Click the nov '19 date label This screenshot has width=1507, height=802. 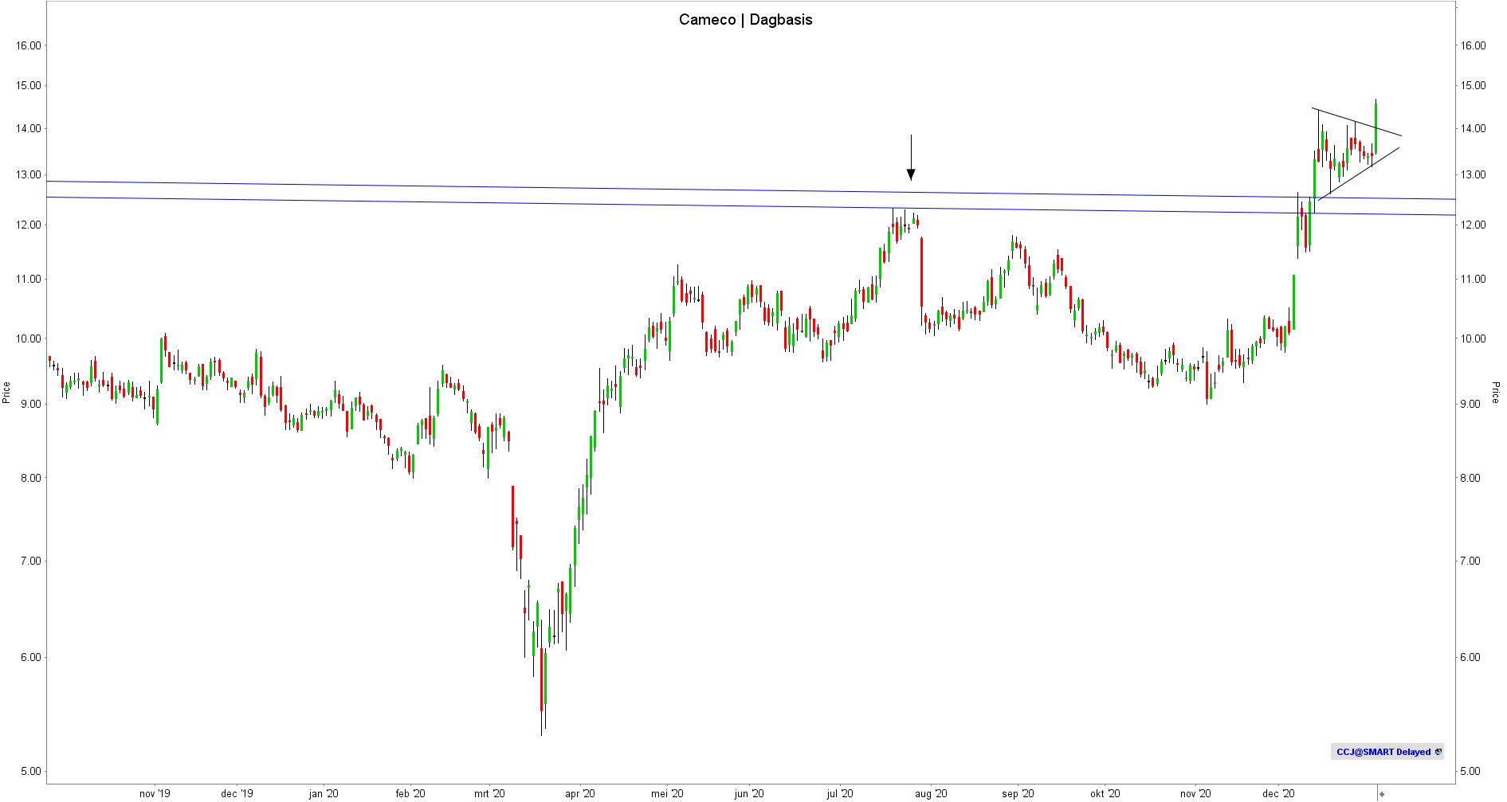click(155, 793)
